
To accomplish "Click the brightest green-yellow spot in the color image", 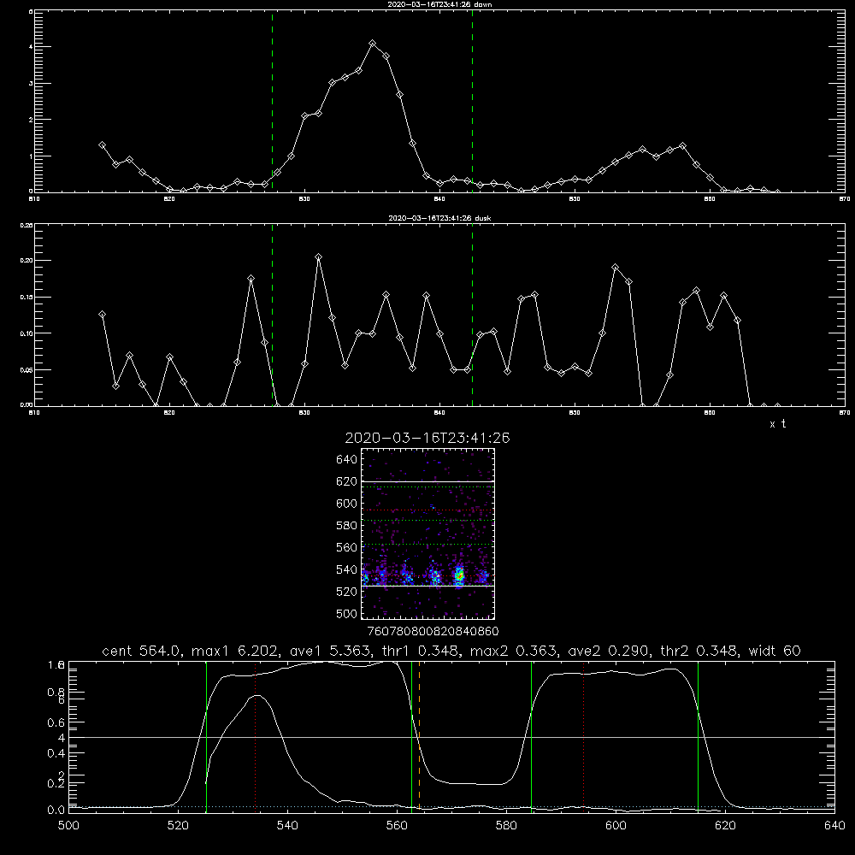I will [460, 575].
